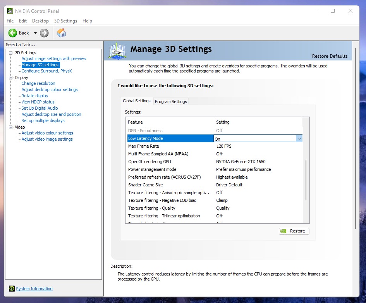This screenshot has height=303, width=366.
Task: Open Set up multiple displays
Action: click(43, 121)
